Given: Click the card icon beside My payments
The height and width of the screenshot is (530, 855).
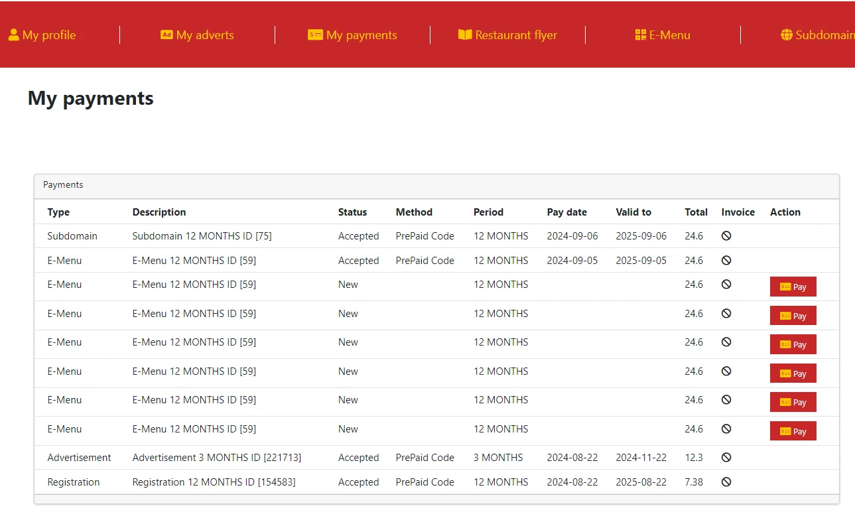Looking at the screenshot, I should pyautogui.click(x=315, y=35).
